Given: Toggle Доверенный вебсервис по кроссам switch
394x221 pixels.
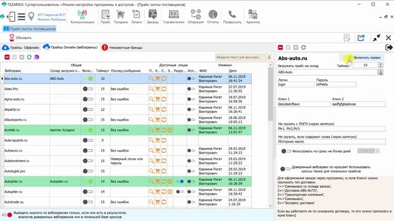Looking at the screenshot, I should pyautogui.click(x=285, y=169).
